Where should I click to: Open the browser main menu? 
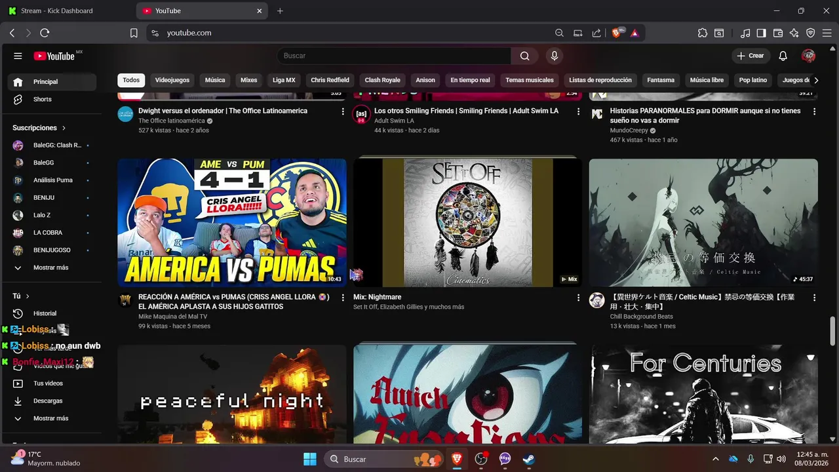click(827, 33)
